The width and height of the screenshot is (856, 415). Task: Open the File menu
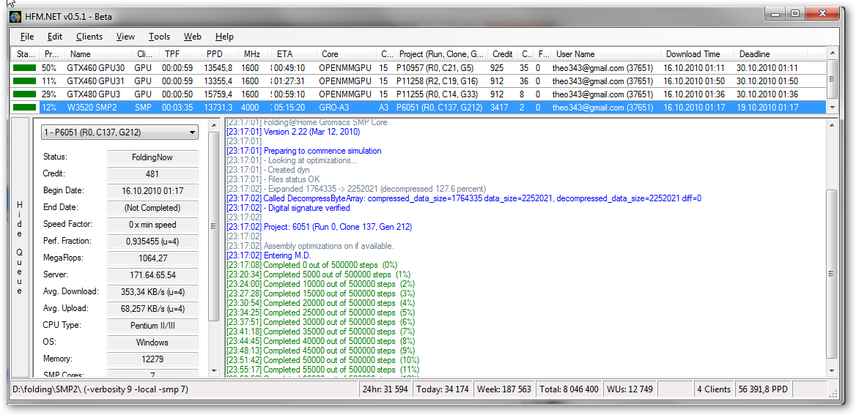(x=27, y=37)
